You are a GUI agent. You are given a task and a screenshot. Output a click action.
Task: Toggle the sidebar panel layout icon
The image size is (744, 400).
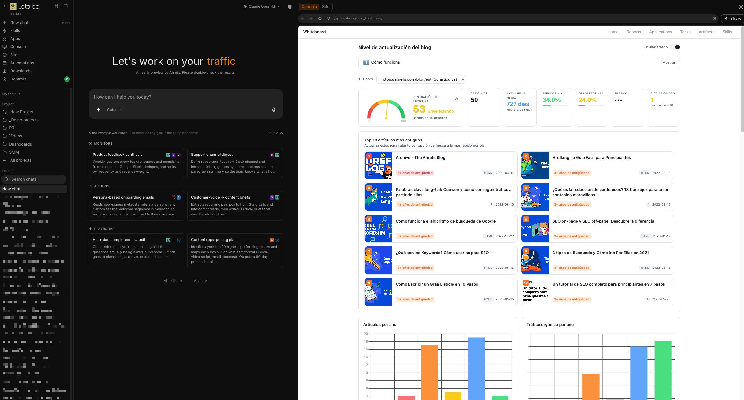point(66,6)
